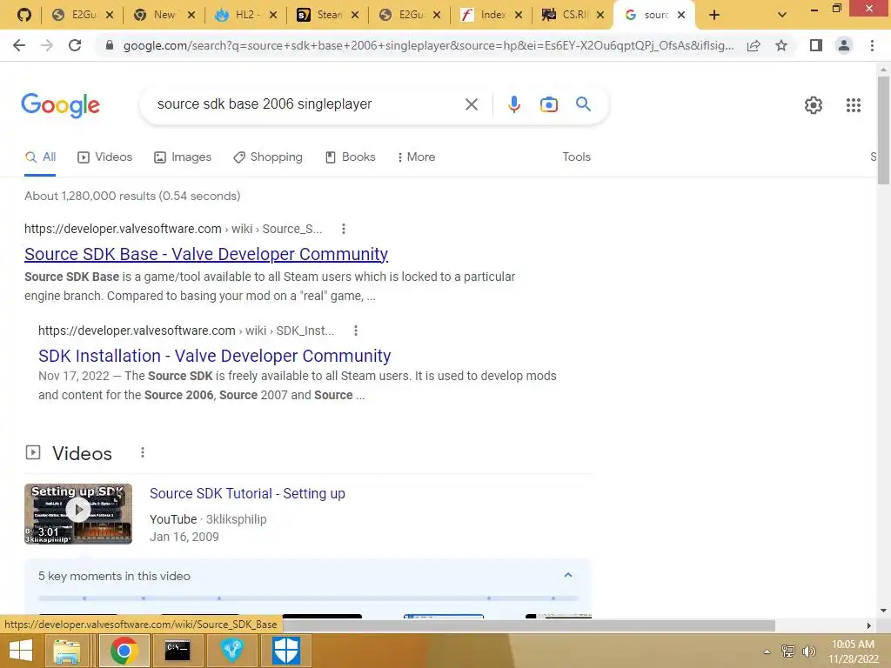Open Chrome profile avatar
Screen dimensions: 891x668
coord(844,45)
